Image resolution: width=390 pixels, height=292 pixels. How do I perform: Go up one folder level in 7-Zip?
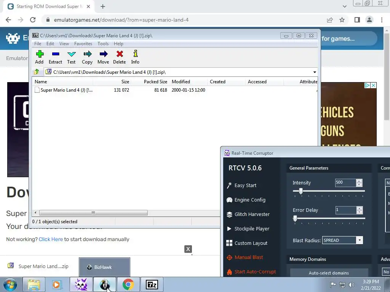37,72
